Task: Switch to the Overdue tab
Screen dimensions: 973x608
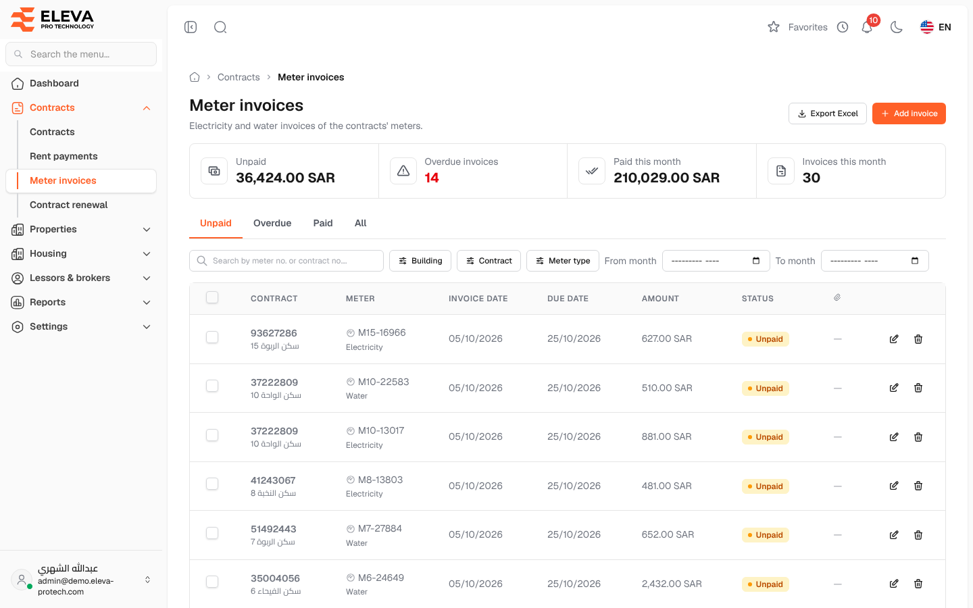Action: click(272, 223)
